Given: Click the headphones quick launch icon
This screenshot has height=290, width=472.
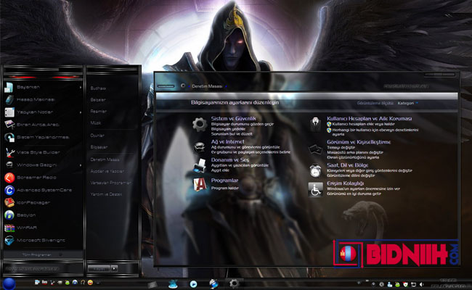Looking at the screenshot, I should click(x=83, y=282).
